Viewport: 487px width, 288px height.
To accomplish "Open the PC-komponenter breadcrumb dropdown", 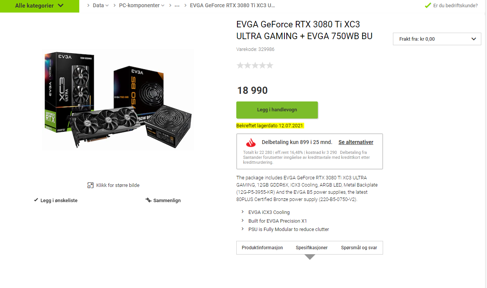I will (142, 5).
